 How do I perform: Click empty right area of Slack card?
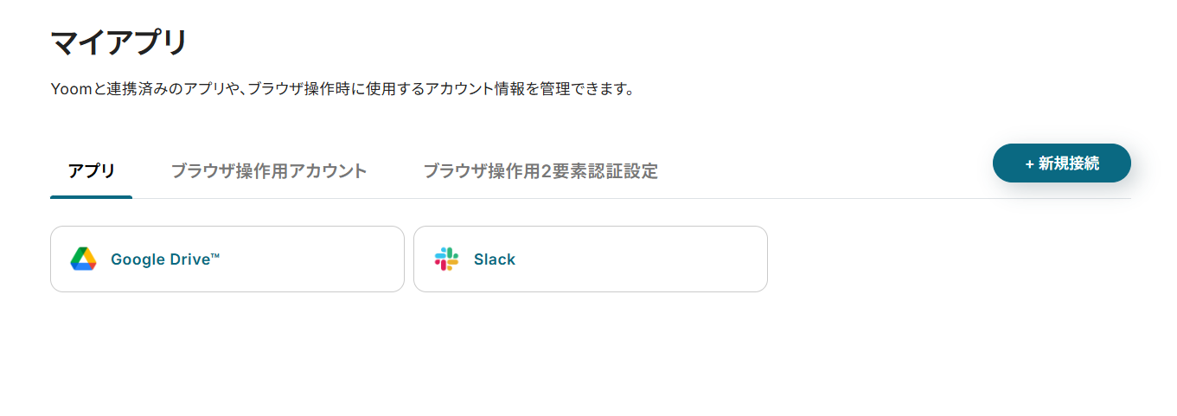click(692, 259)
